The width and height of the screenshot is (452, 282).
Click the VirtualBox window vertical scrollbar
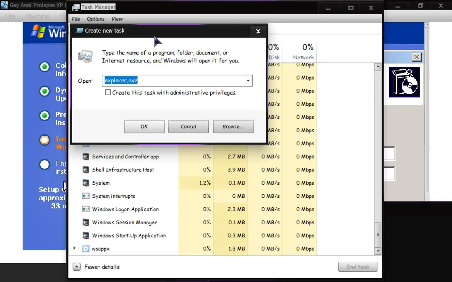click(x=427, y=110)
